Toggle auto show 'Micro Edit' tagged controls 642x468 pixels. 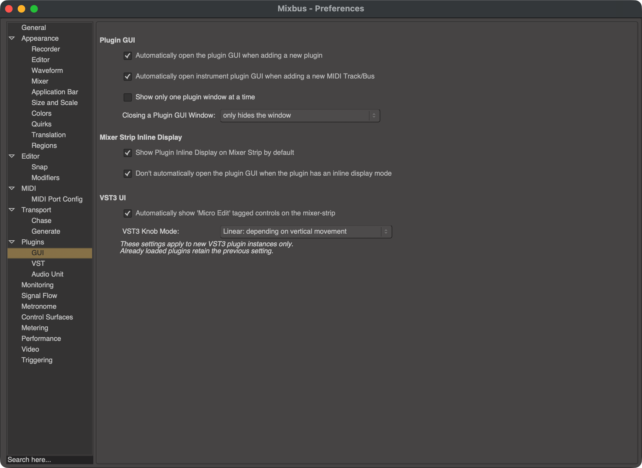(x=127, y=214)
